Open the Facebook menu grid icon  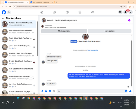click(120, 12)
